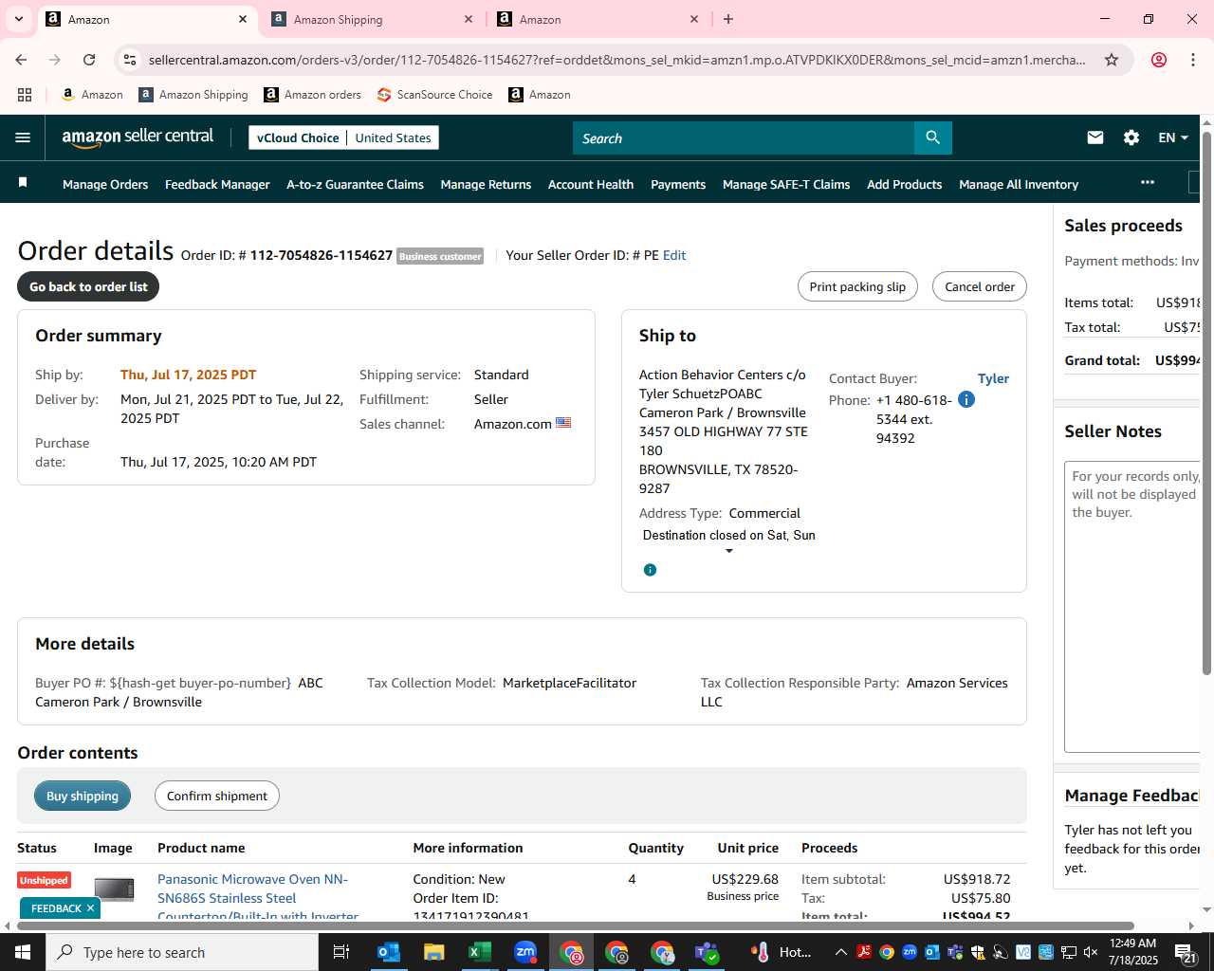
Task: Click Go back to order list
Action: (x=88, y=286)
